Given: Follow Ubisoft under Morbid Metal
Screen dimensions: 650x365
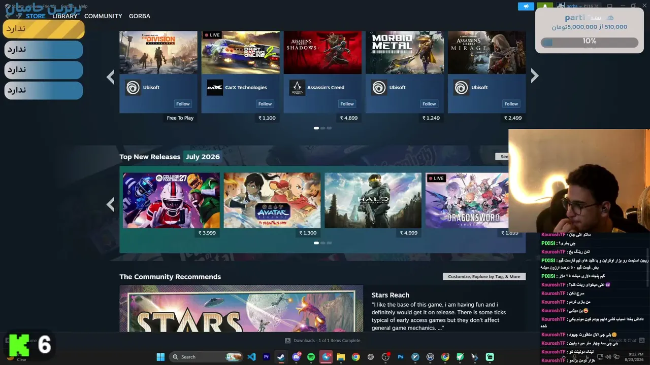Looking at the screenshot, I should pyautogui.click(x=429, y=104).
